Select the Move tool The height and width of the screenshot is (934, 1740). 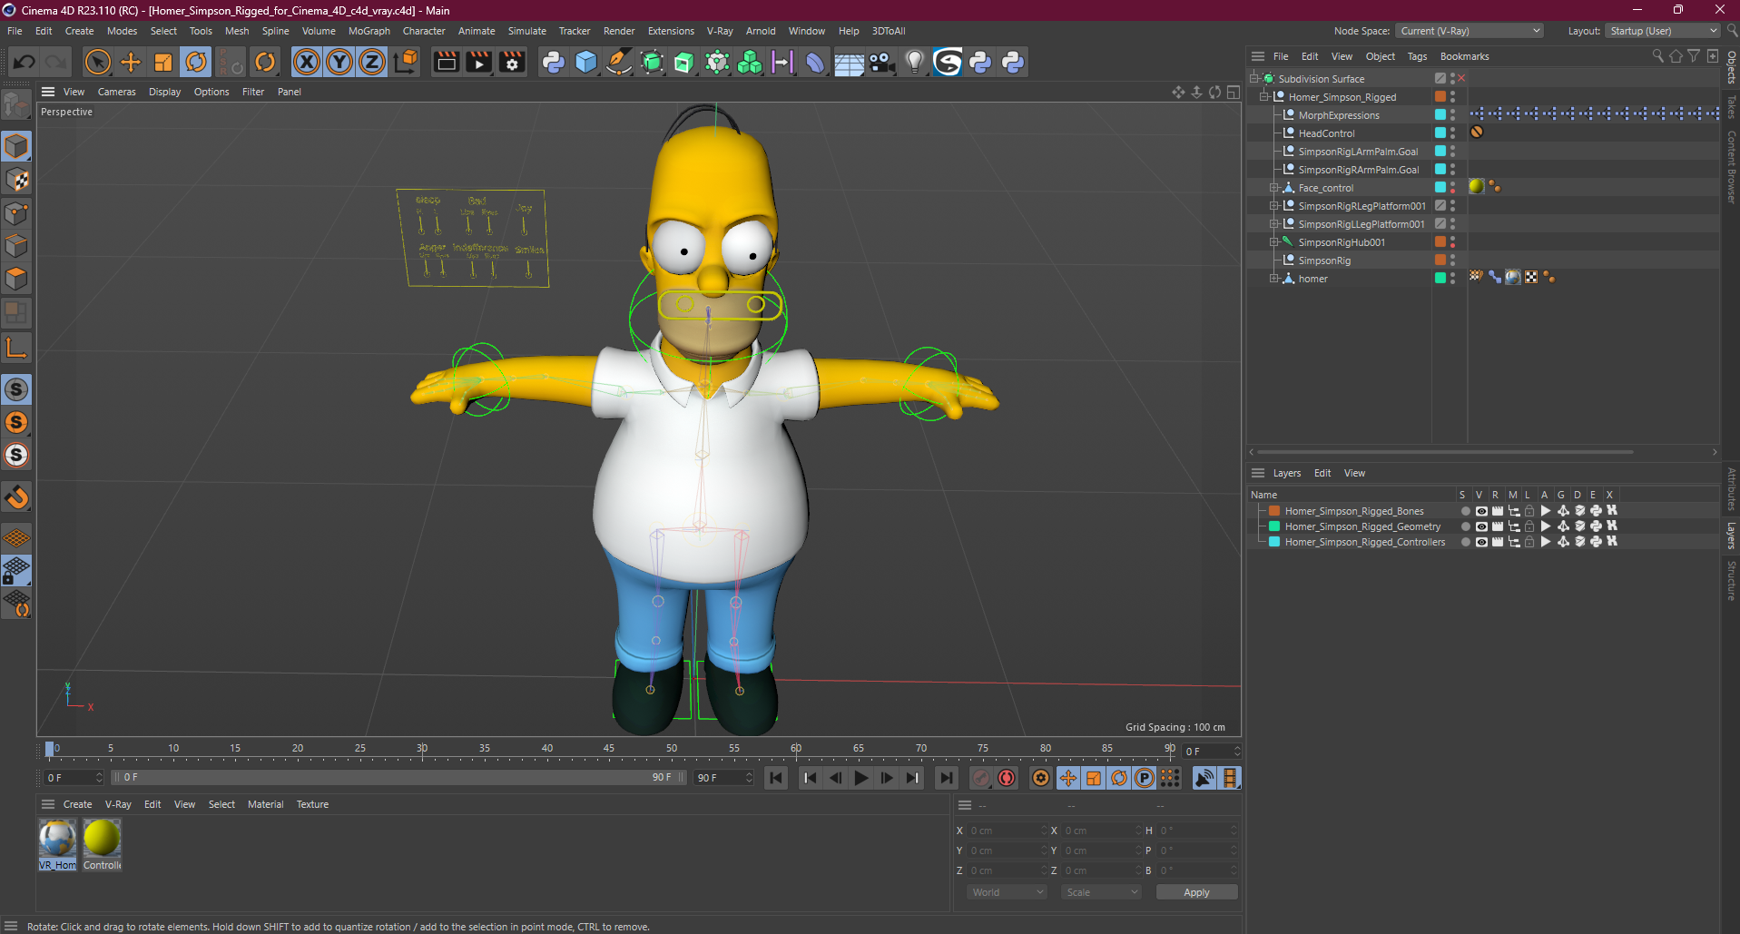[x=131, y=62]
